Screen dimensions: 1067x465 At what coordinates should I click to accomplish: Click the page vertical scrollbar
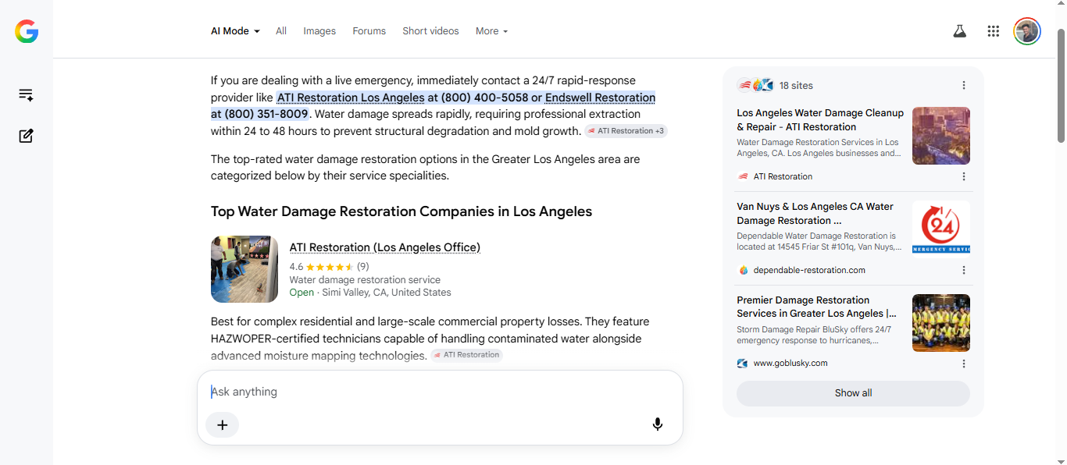(x=1061, y=86)
